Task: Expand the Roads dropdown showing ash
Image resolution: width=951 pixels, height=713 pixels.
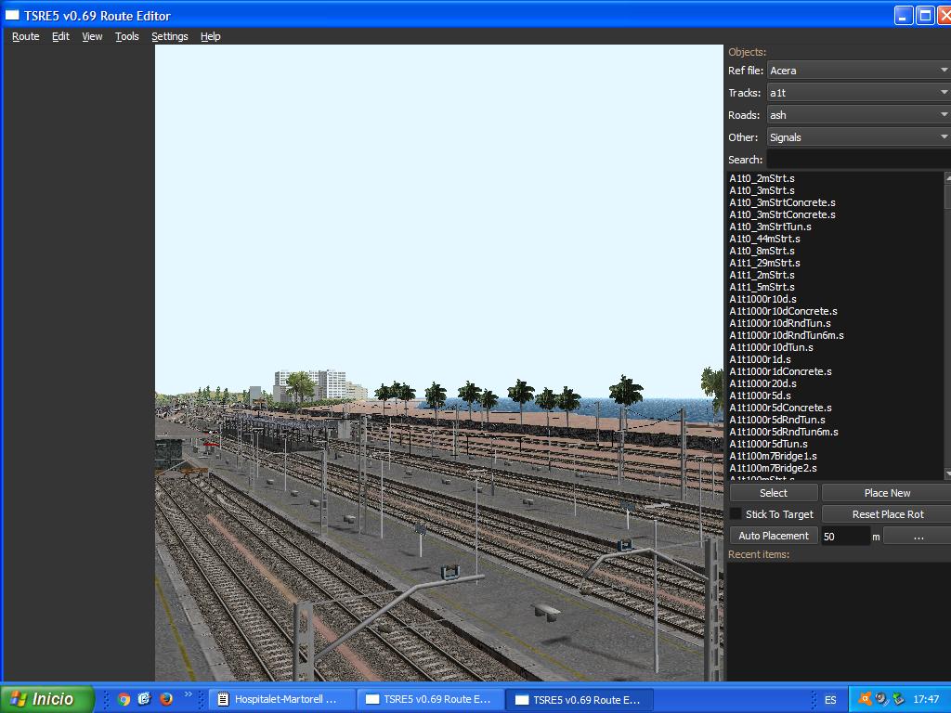Action: click(x=858, y=115)
